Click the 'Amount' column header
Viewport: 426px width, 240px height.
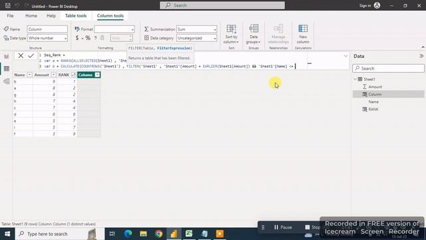click(41, 75)
